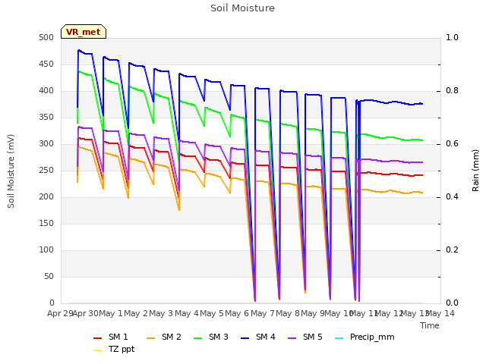Click the red SM 1 legend swatch
The image size is (486, 364).
tap(98, 338)
